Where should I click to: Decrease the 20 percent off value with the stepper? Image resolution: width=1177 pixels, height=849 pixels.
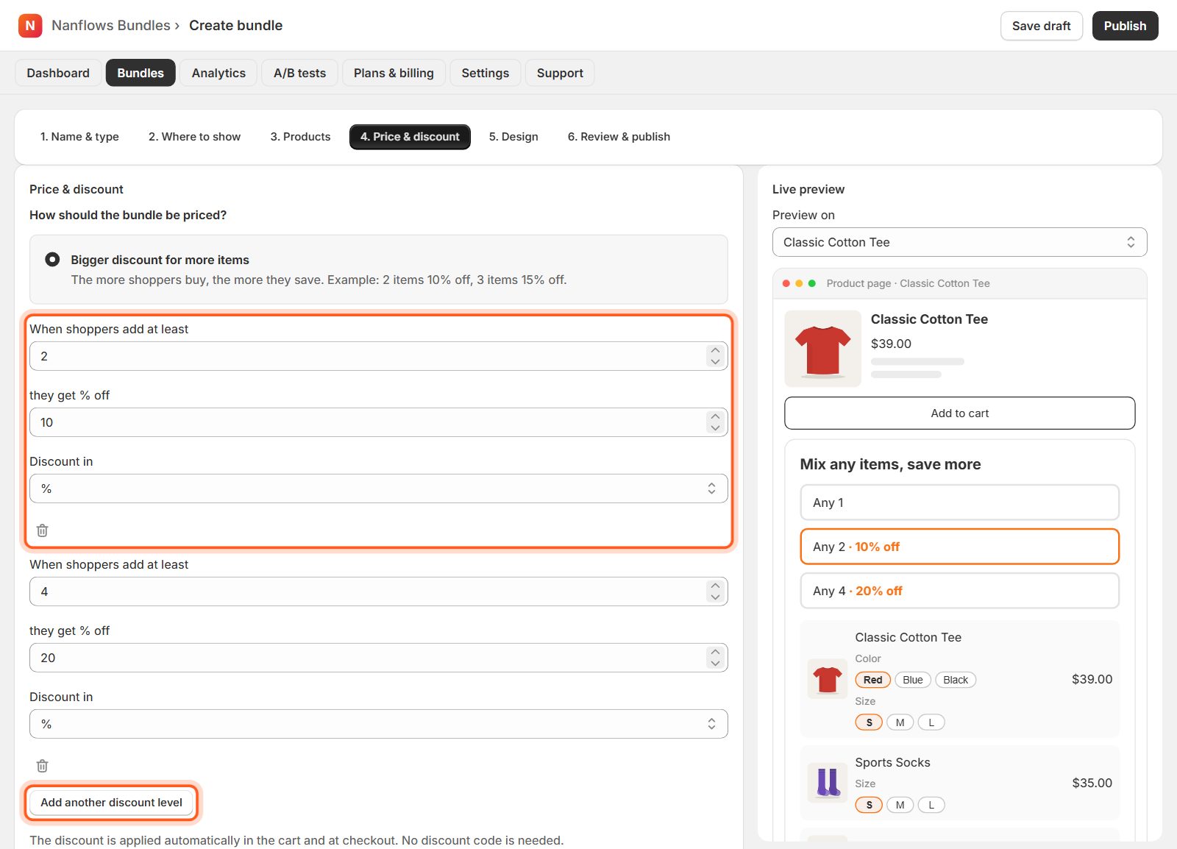(x=715, y=663)
